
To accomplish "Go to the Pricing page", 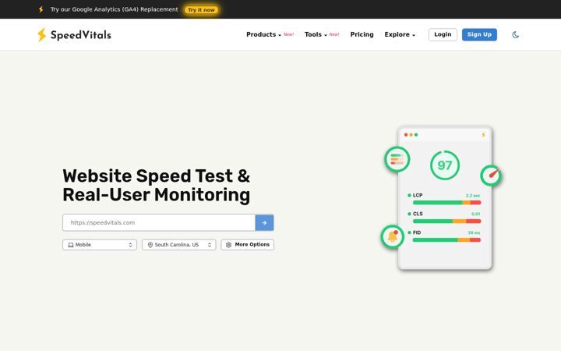I will (x=362, y=34).
